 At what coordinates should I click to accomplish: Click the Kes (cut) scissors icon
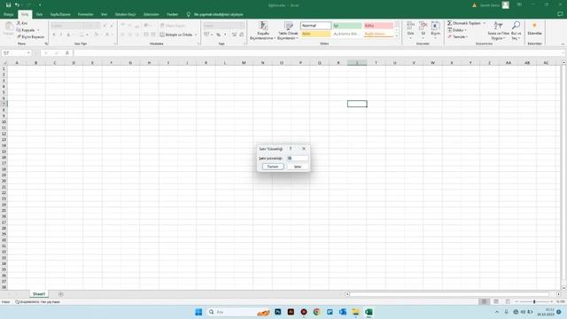point(19,23)
